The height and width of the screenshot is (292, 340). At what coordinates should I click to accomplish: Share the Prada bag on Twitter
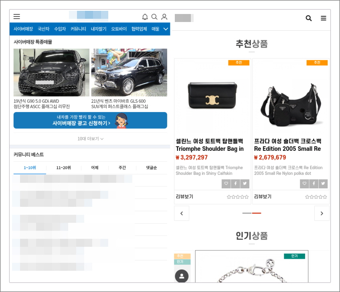click(323, 184)
